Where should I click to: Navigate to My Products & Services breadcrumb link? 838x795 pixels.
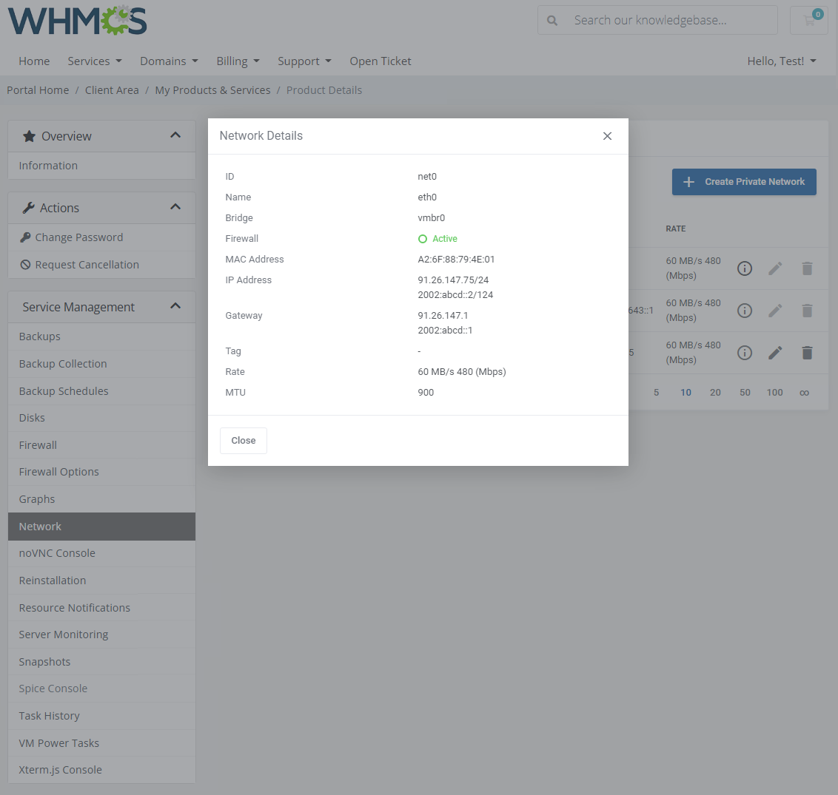pyautogui.click(x=212, y=89)
